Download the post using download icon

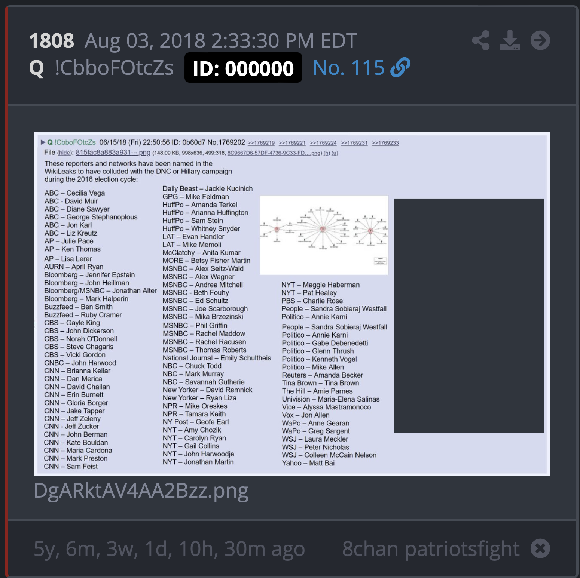click(510, 40)
